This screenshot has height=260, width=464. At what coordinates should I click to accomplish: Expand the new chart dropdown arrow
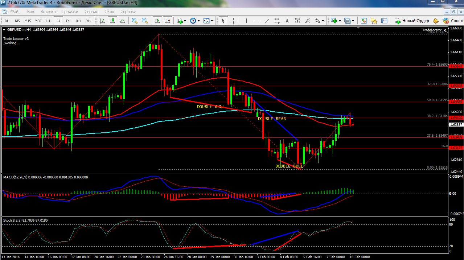coord(339,21)
